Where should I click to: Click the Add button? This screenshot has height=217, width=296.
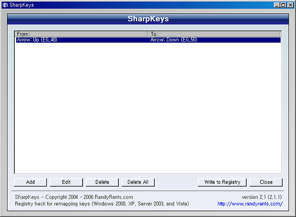coord(30,182)
